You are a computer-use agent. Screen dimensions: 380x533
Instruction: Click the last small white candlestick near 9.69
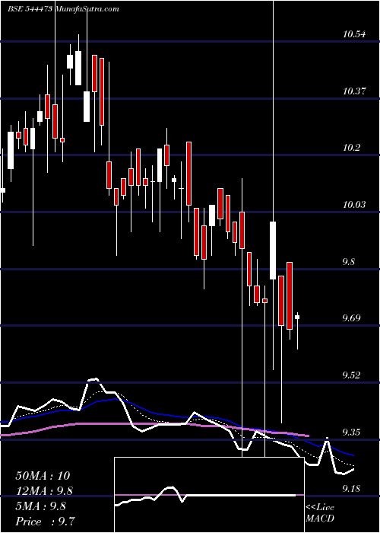[297, 318]
